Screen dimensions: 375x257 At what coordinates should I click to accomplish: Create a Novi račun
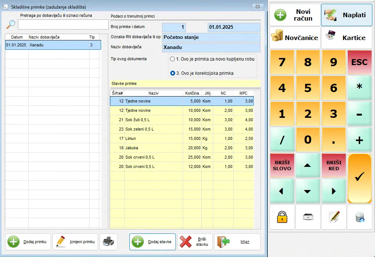[295, 15]
